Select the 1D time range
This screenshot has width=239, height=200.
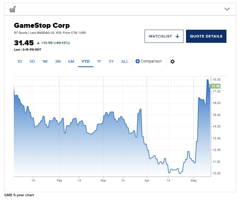click(19, 62)
